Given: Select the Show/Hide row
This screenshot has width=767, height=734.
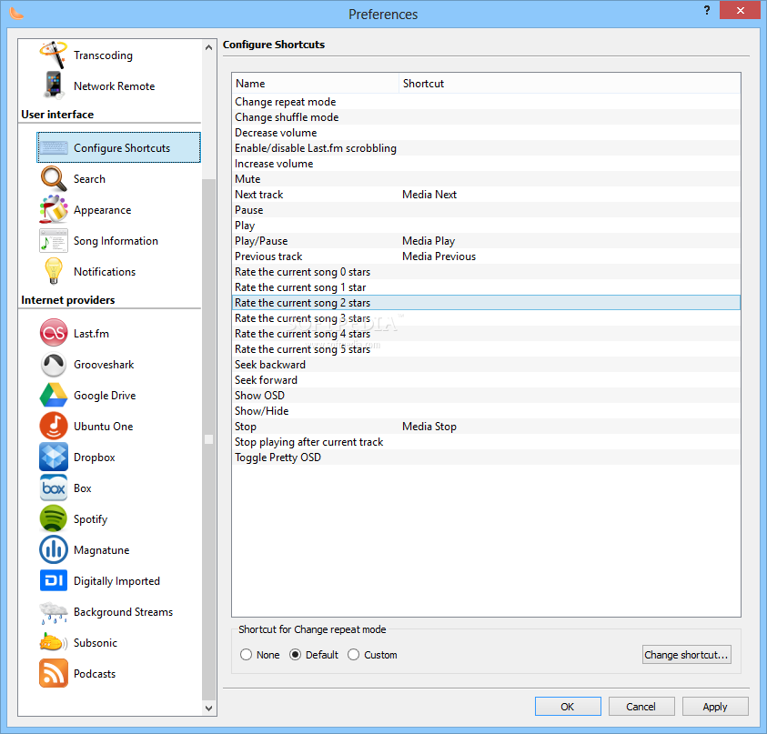Looking at the screenshot, I should (486, 411).
